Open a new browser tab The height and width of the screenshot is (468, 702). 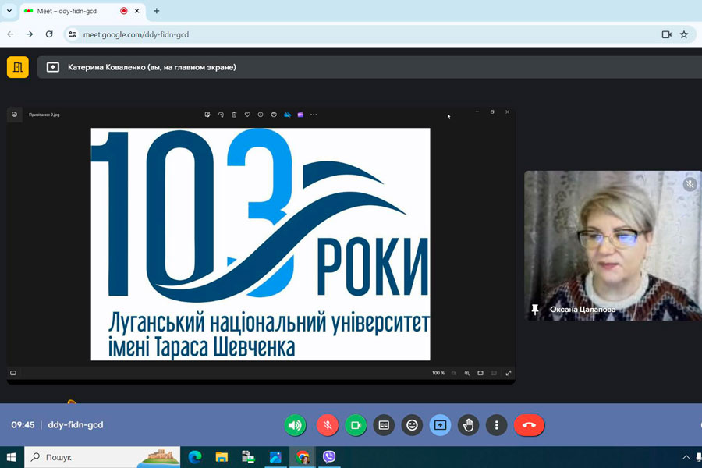[156, 11]
